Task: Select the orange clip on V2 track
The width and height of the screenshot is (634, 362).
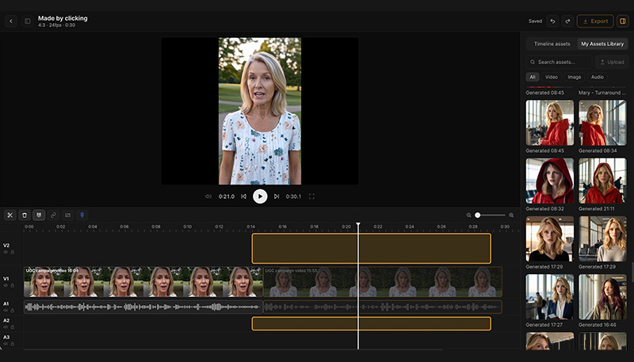Action: (371, 249)
